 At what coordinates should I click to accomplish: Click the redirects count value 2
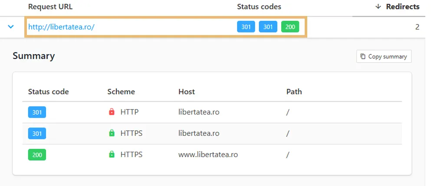417,27
